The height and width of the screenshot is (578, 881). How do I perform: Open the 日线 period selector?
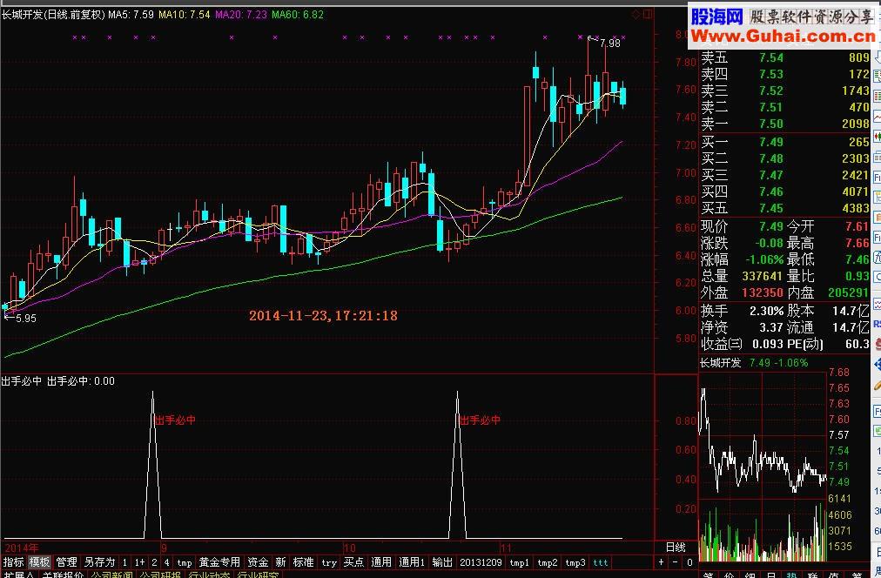click(676, 548)
